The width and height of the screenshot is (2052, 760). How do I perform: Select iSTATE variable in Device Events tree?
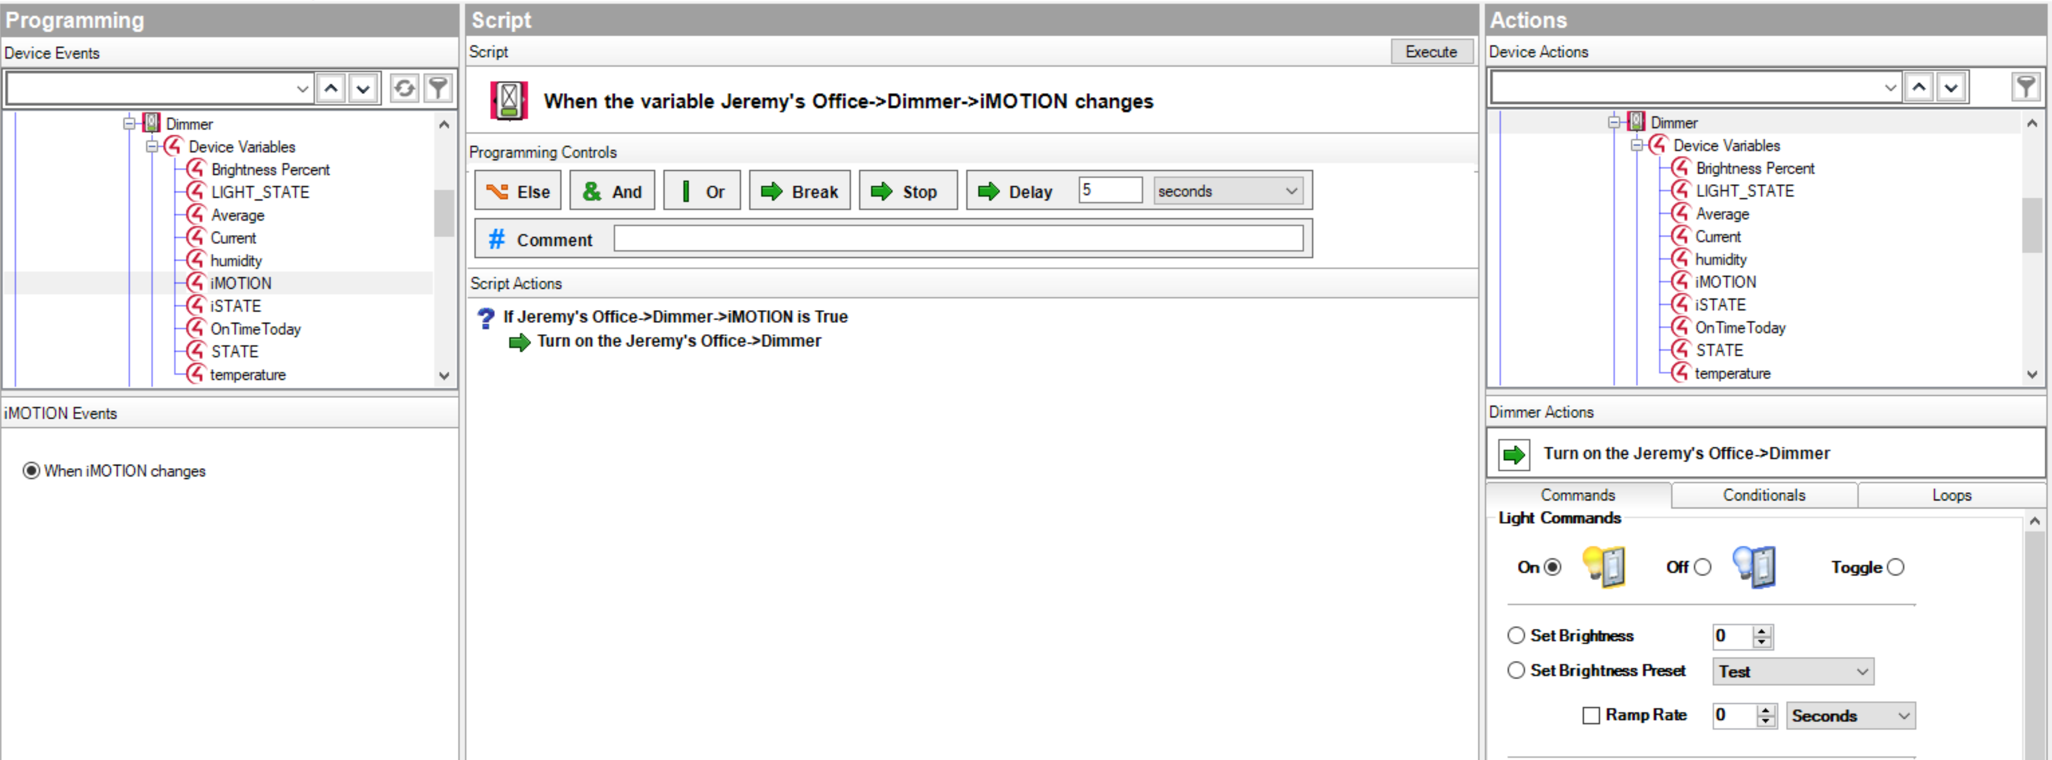(236, 306)
